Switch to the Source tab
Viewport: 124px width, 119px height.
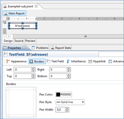click(19, 41)
